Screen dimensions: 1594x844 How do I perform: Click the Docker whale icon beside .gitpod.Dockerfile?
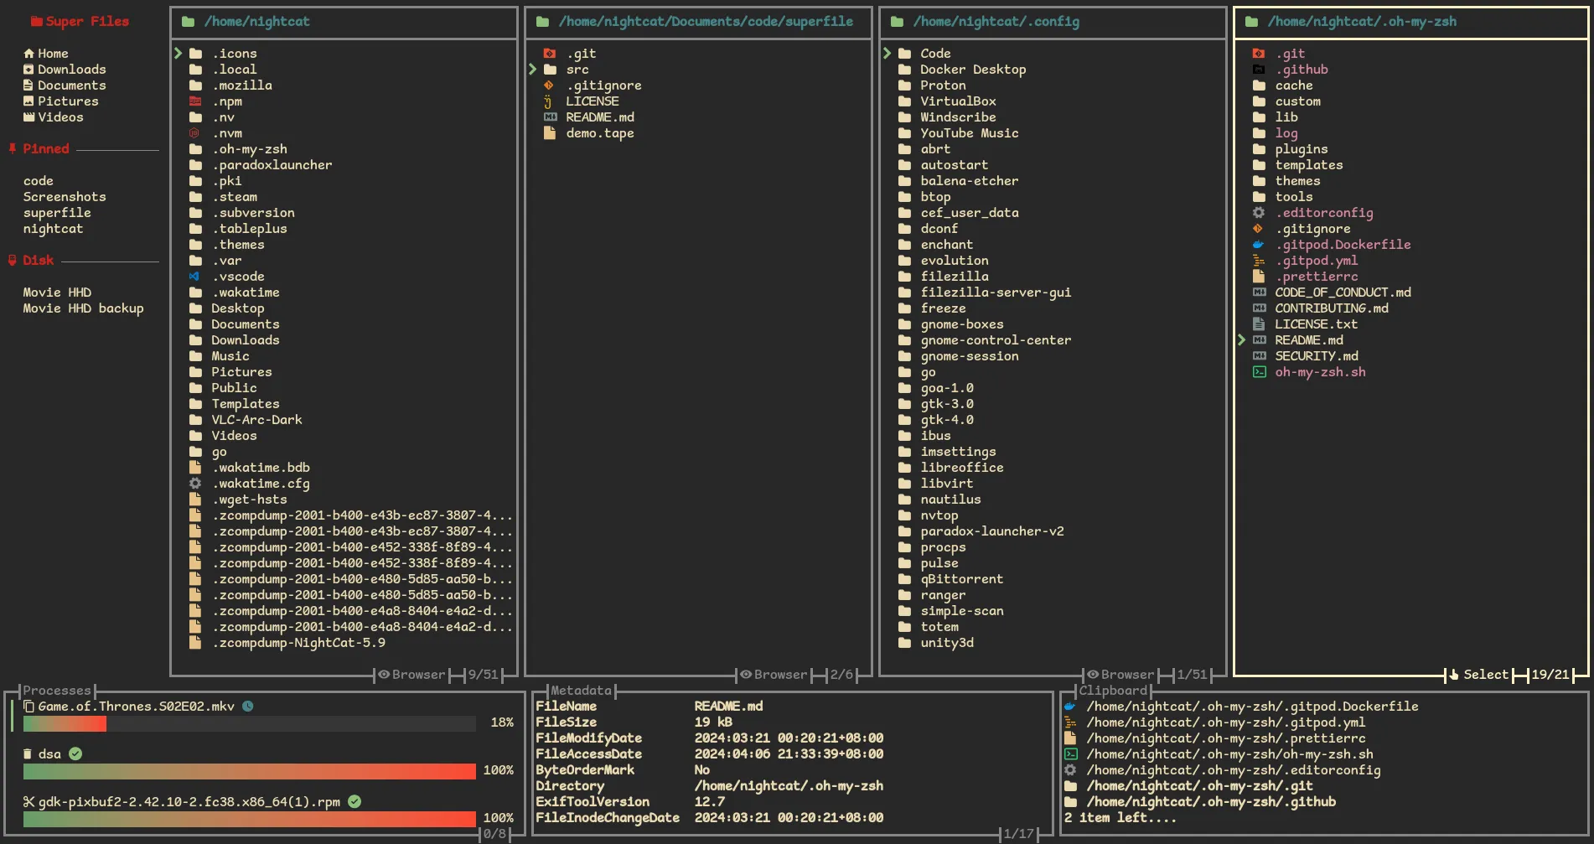click(1258, 245)
